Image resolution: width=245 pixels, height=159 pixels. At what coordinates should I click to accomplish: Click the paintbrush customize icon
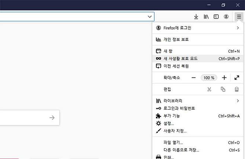click(x=159, y=131)
